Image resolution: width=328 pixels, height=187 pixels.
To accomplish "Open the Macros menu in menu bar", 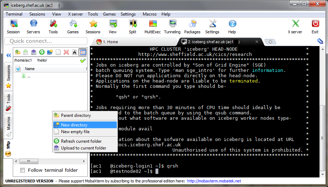I will (149, 14).
